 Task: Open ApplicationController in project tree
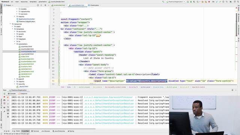[27, 19]
